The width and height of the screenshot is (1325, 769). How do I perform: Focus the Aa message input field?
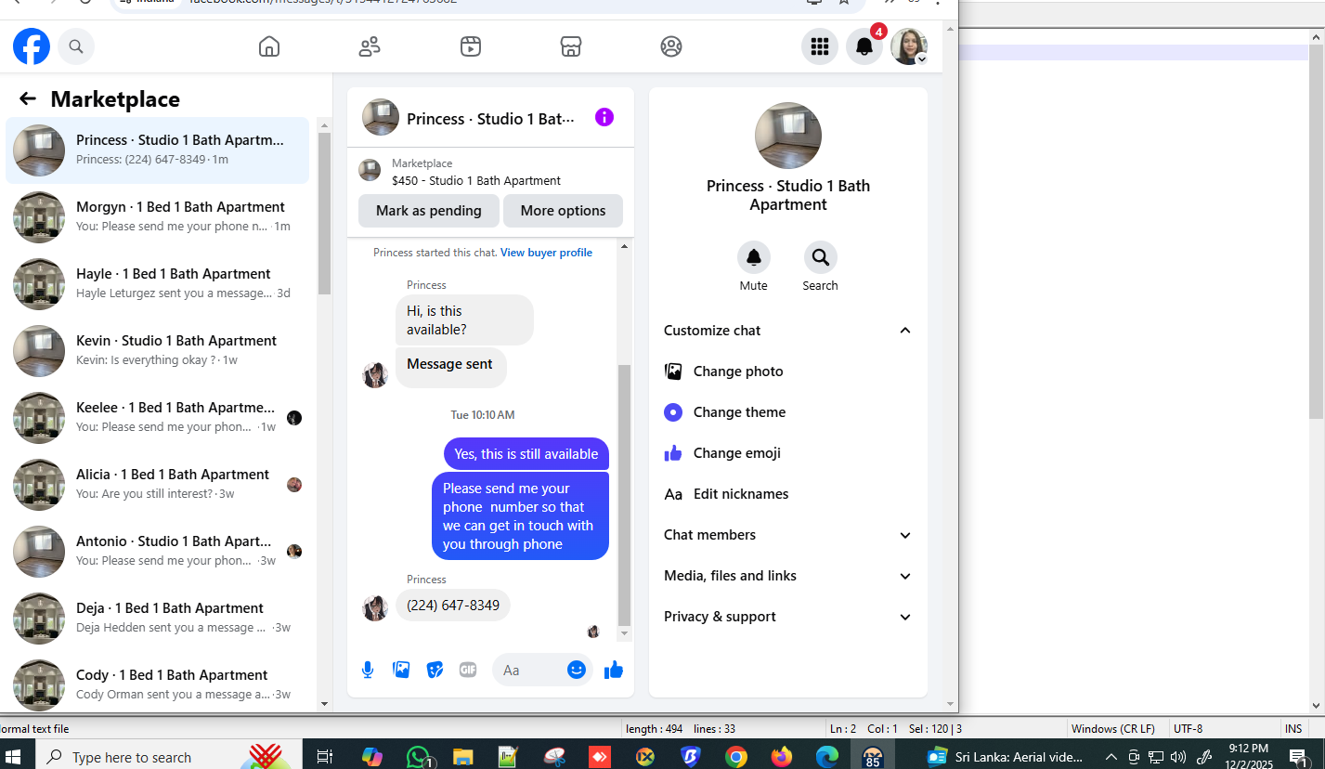529,670
